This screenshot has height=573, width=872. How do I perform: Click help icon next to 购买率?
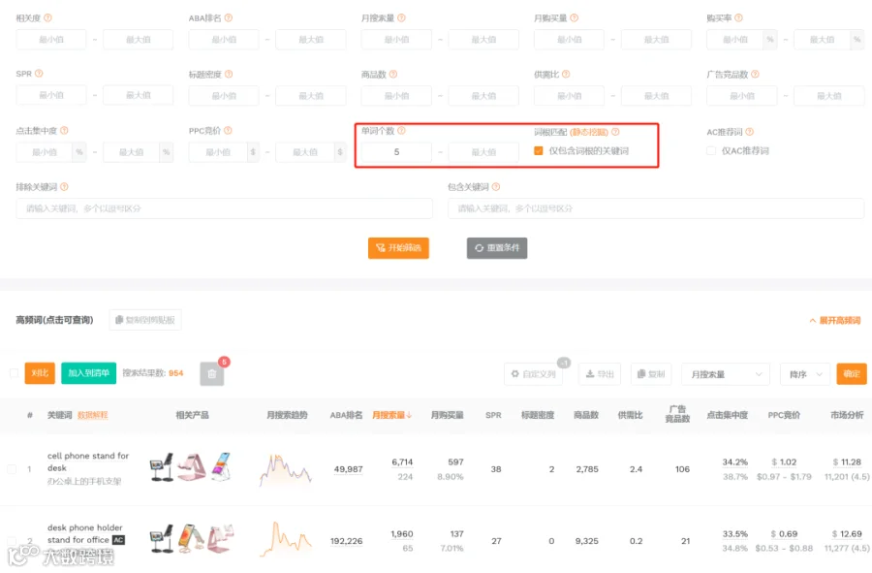click(x=738, y=17)
